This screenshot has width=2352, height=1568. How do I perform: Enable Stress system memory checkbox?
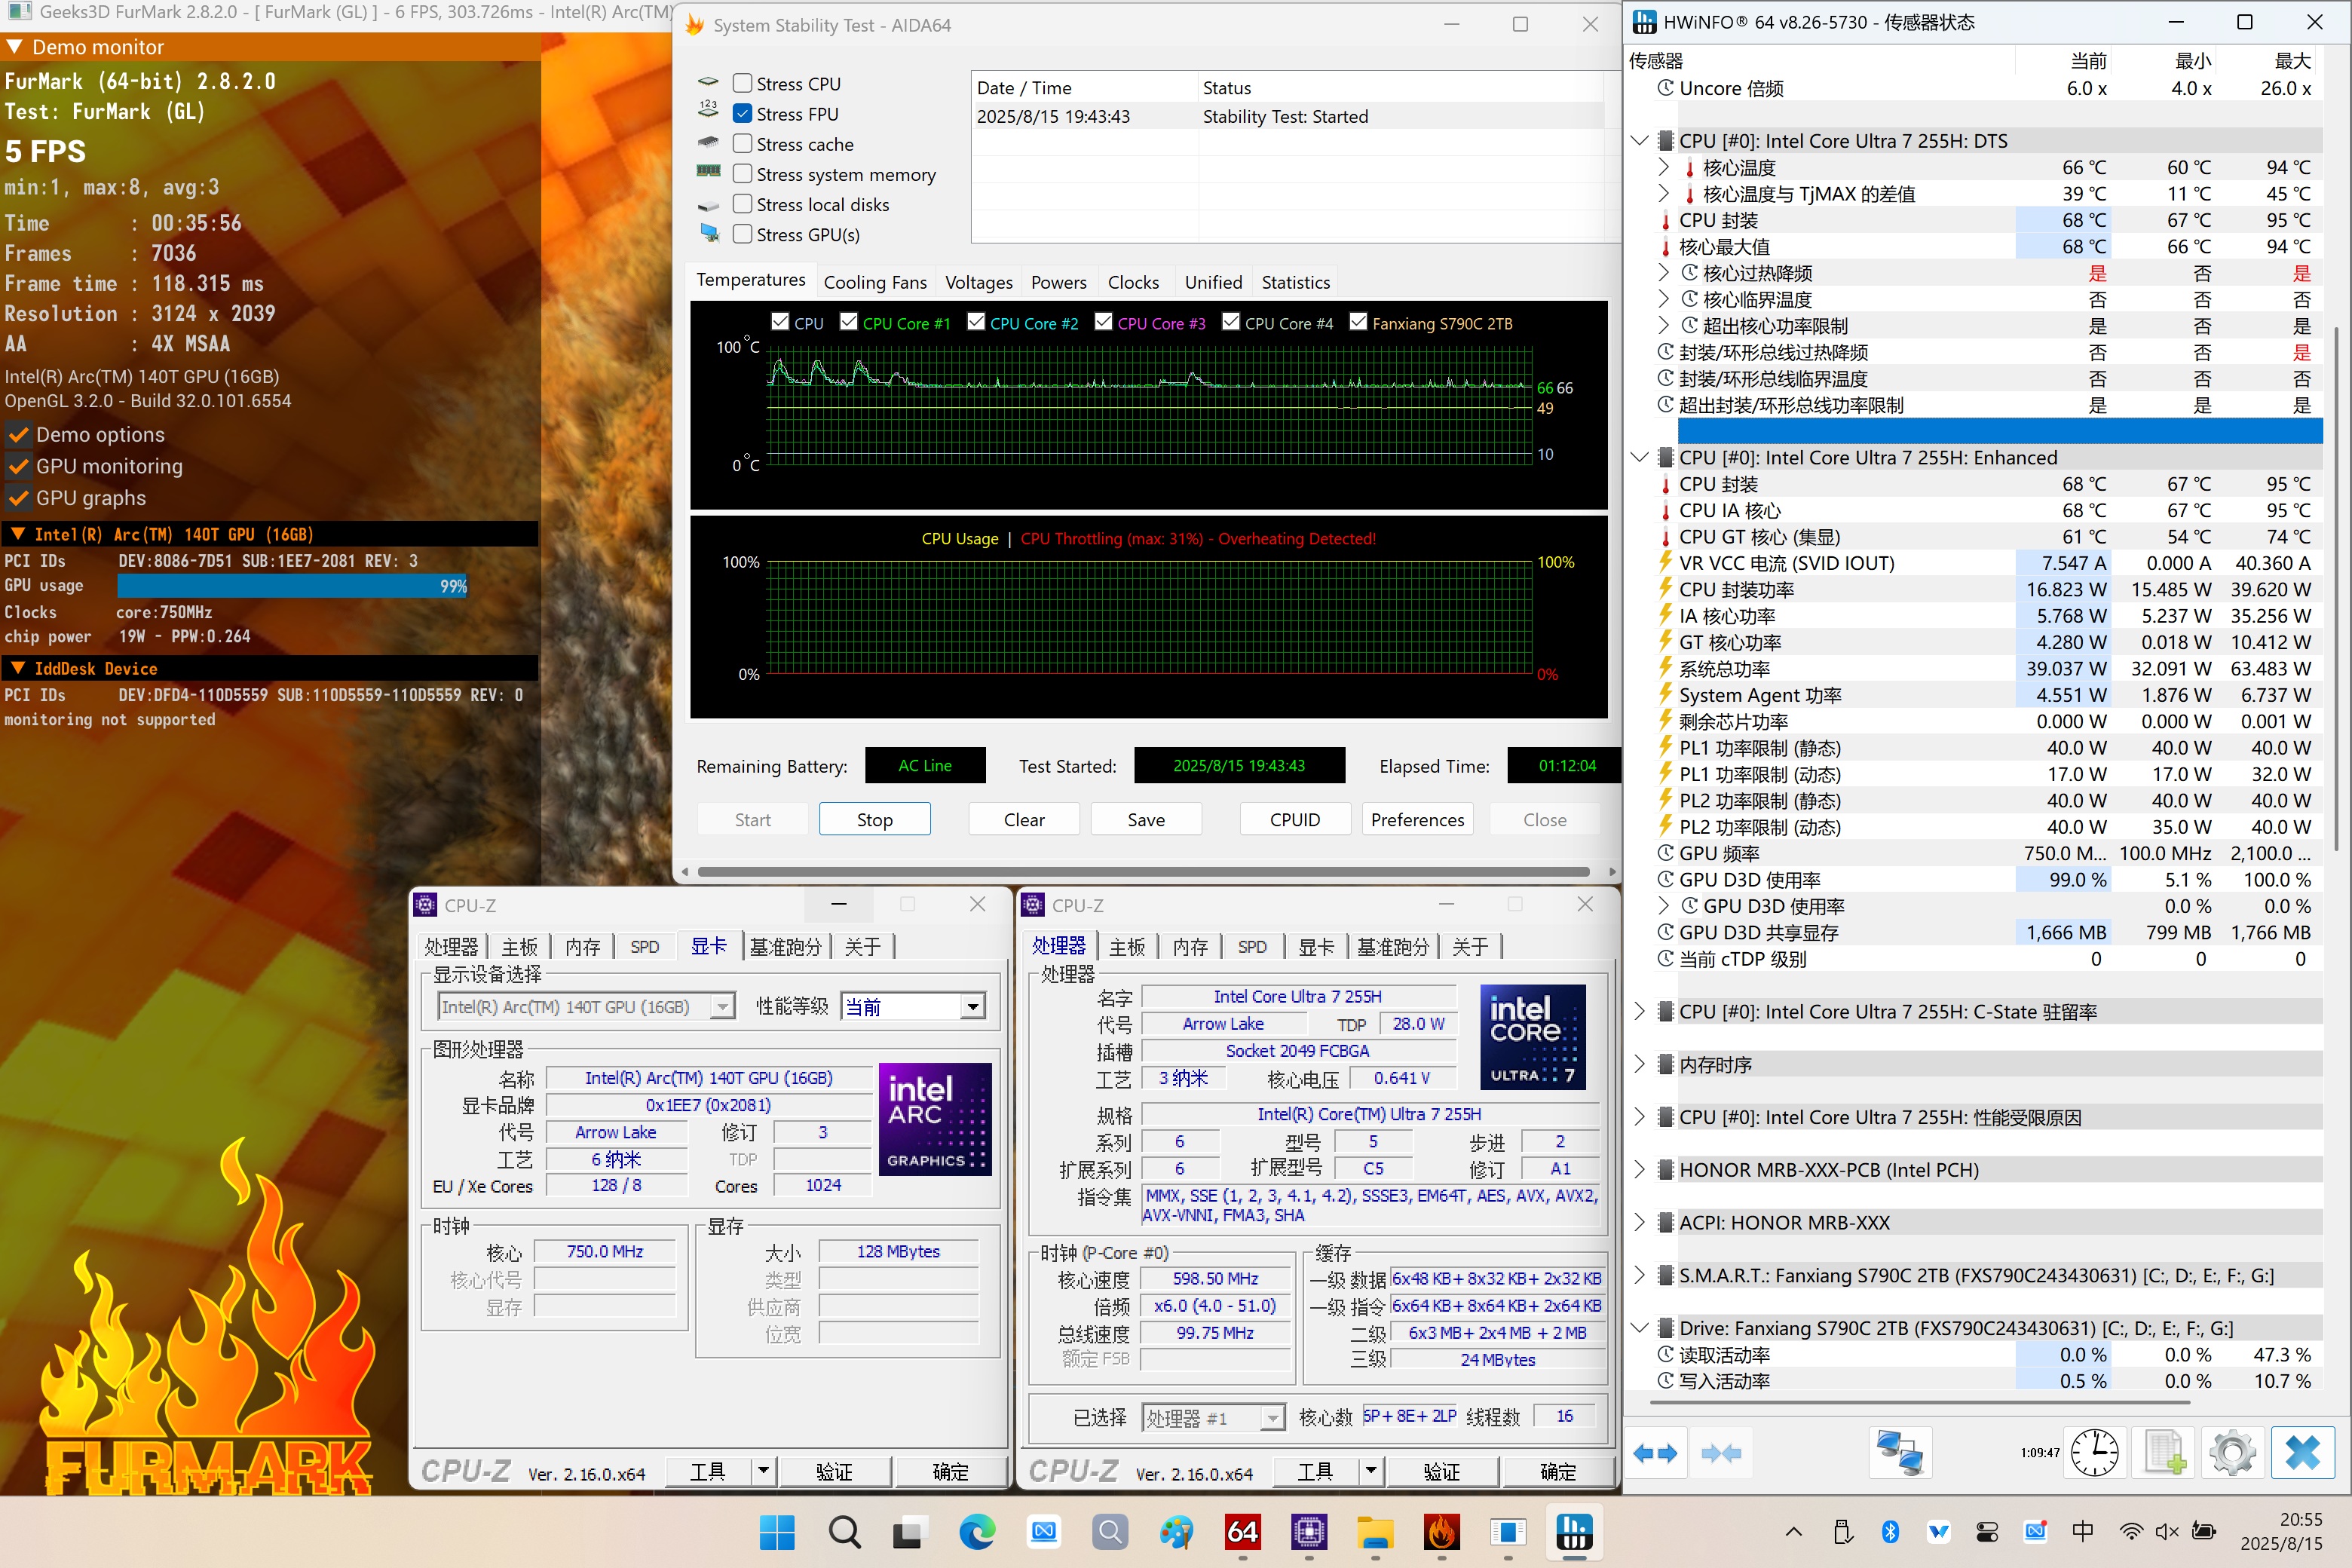tap(742, 174)
